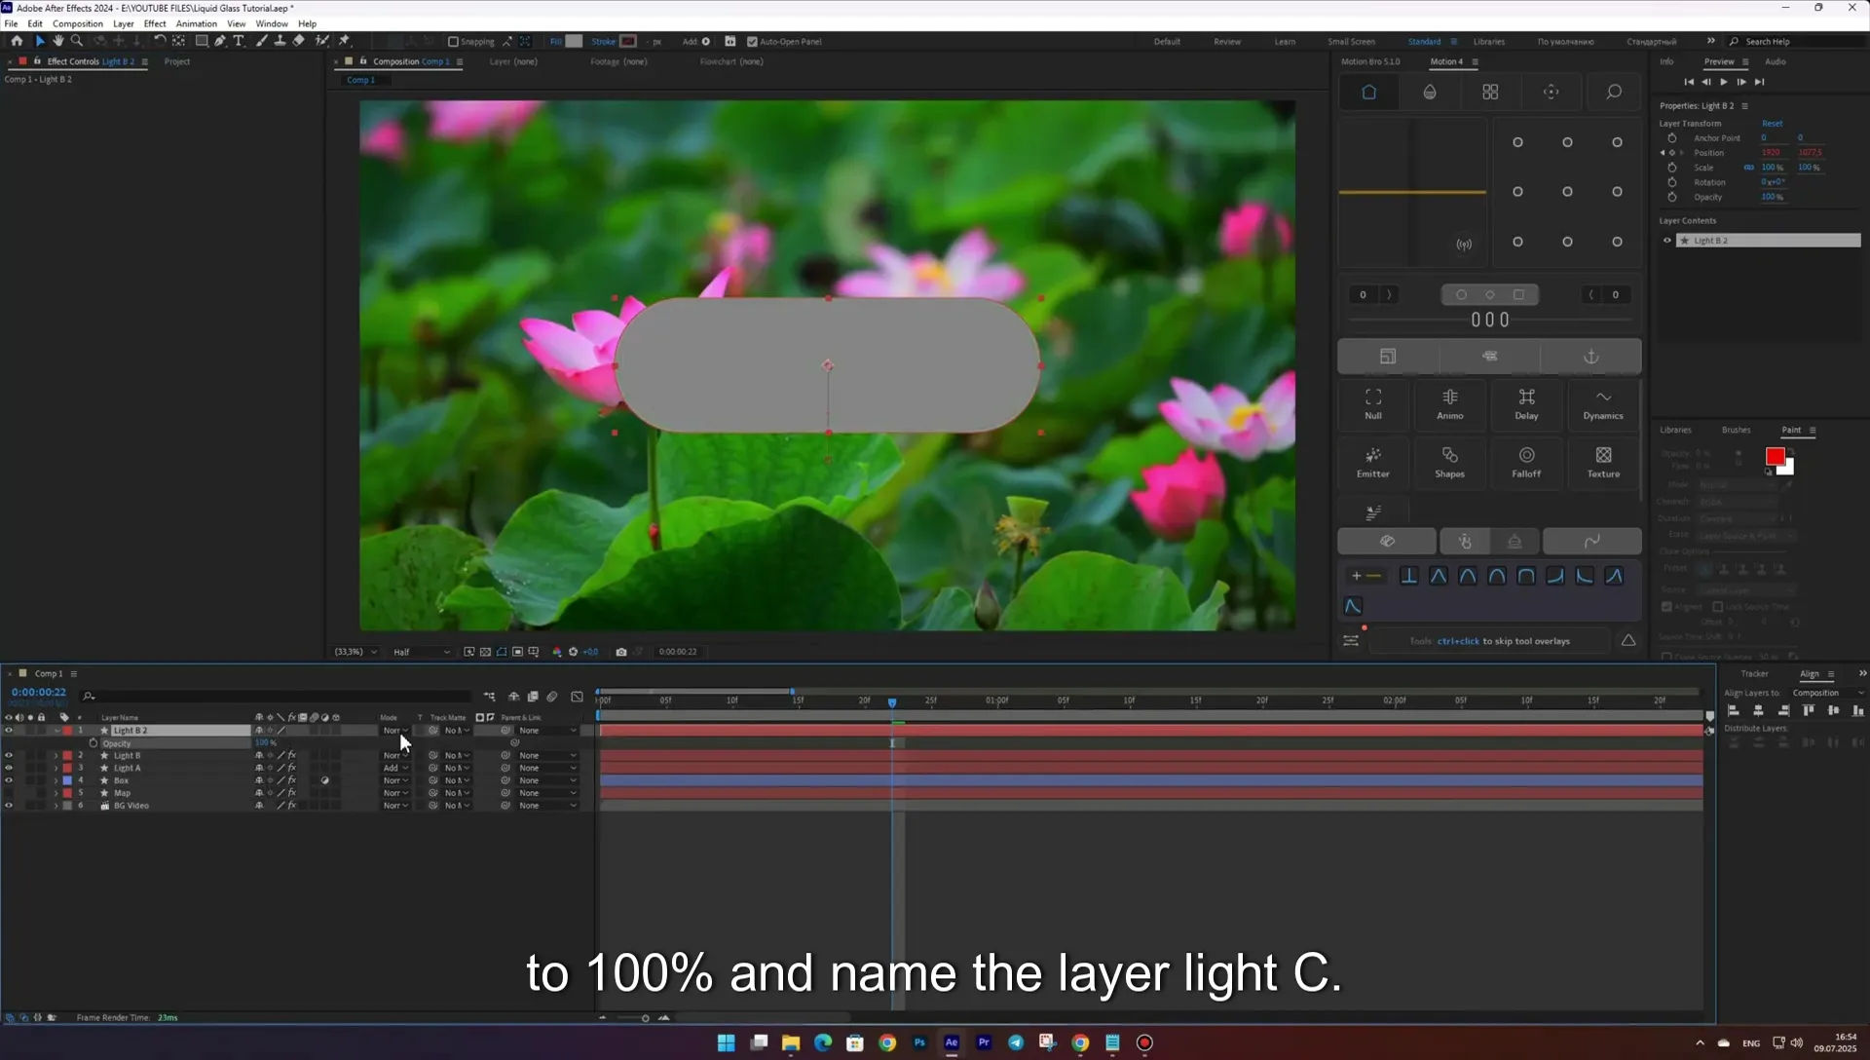Open the Dynamics tool in Motion 4
Screen dimensions: 1870x1060
point(1603,403)
